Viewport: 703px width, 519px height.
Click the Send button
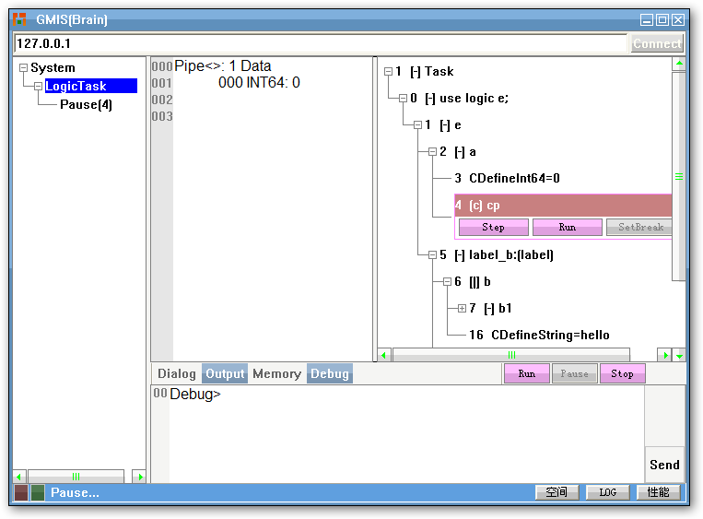[664, 465]
